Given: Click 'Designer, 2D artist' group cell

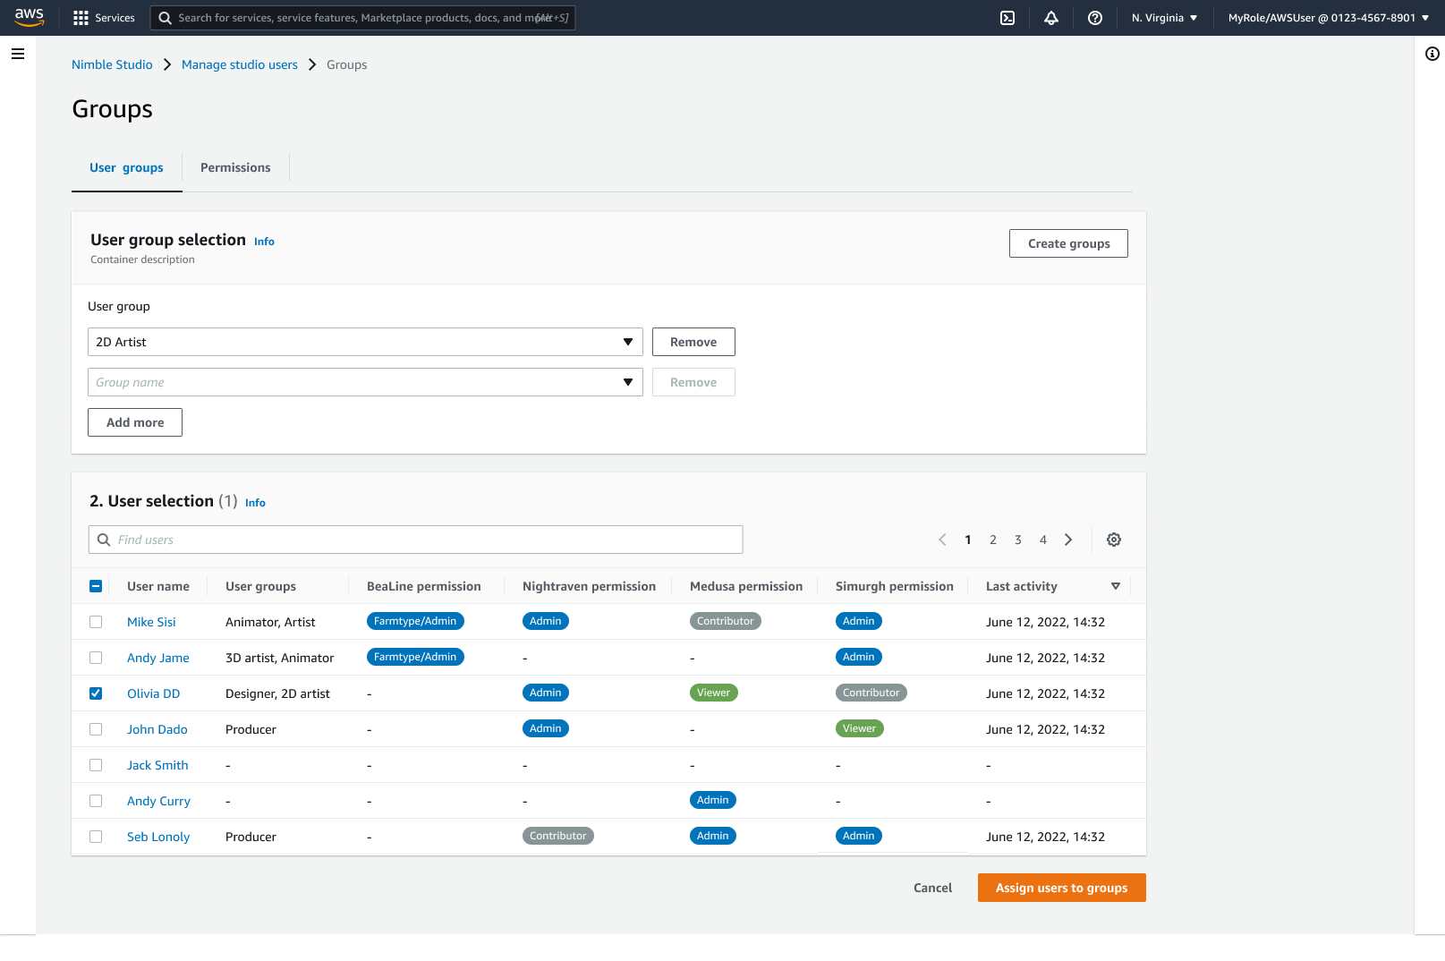Looking at the screenshot, I should tap(277, 693).
